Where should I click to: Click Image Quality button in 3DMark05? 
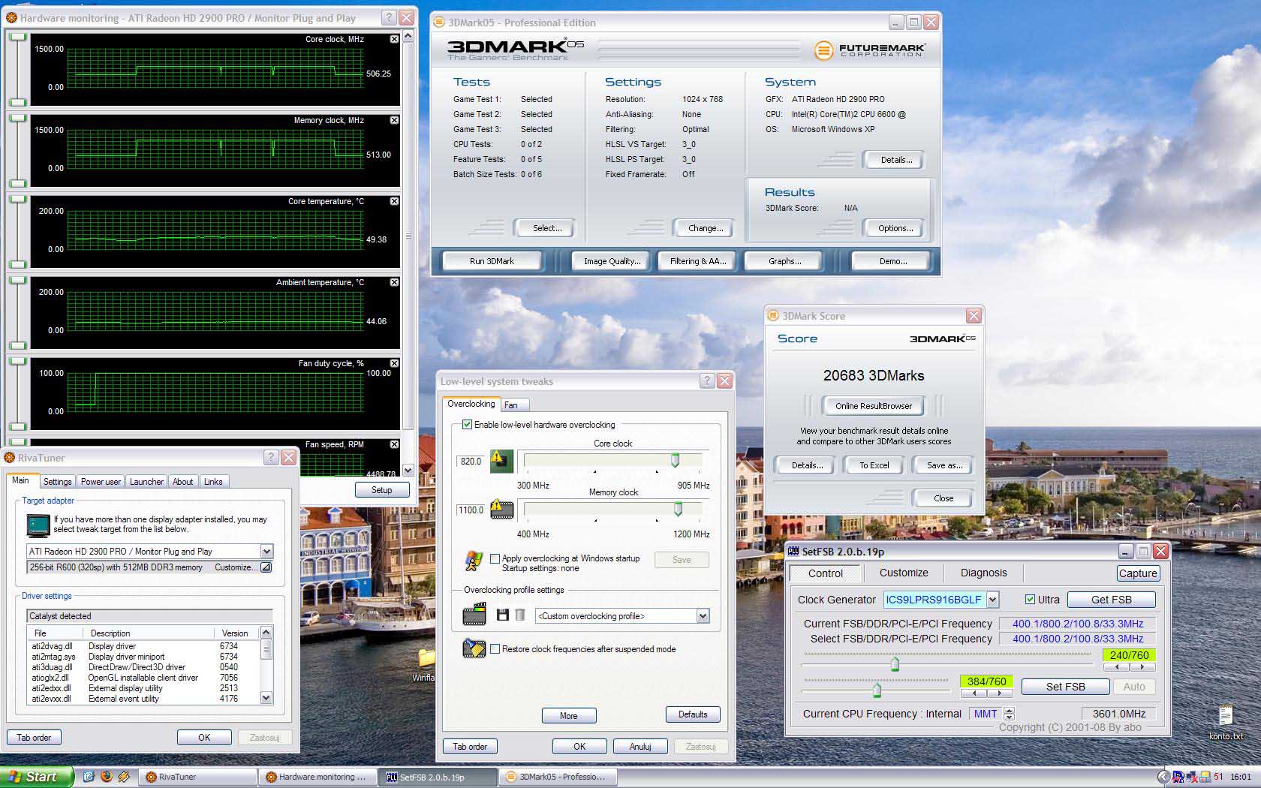click(x=612, y=261)
